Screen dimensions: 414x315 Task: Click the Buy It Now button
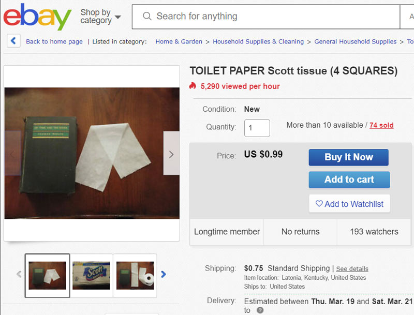[x=348, y=157]
